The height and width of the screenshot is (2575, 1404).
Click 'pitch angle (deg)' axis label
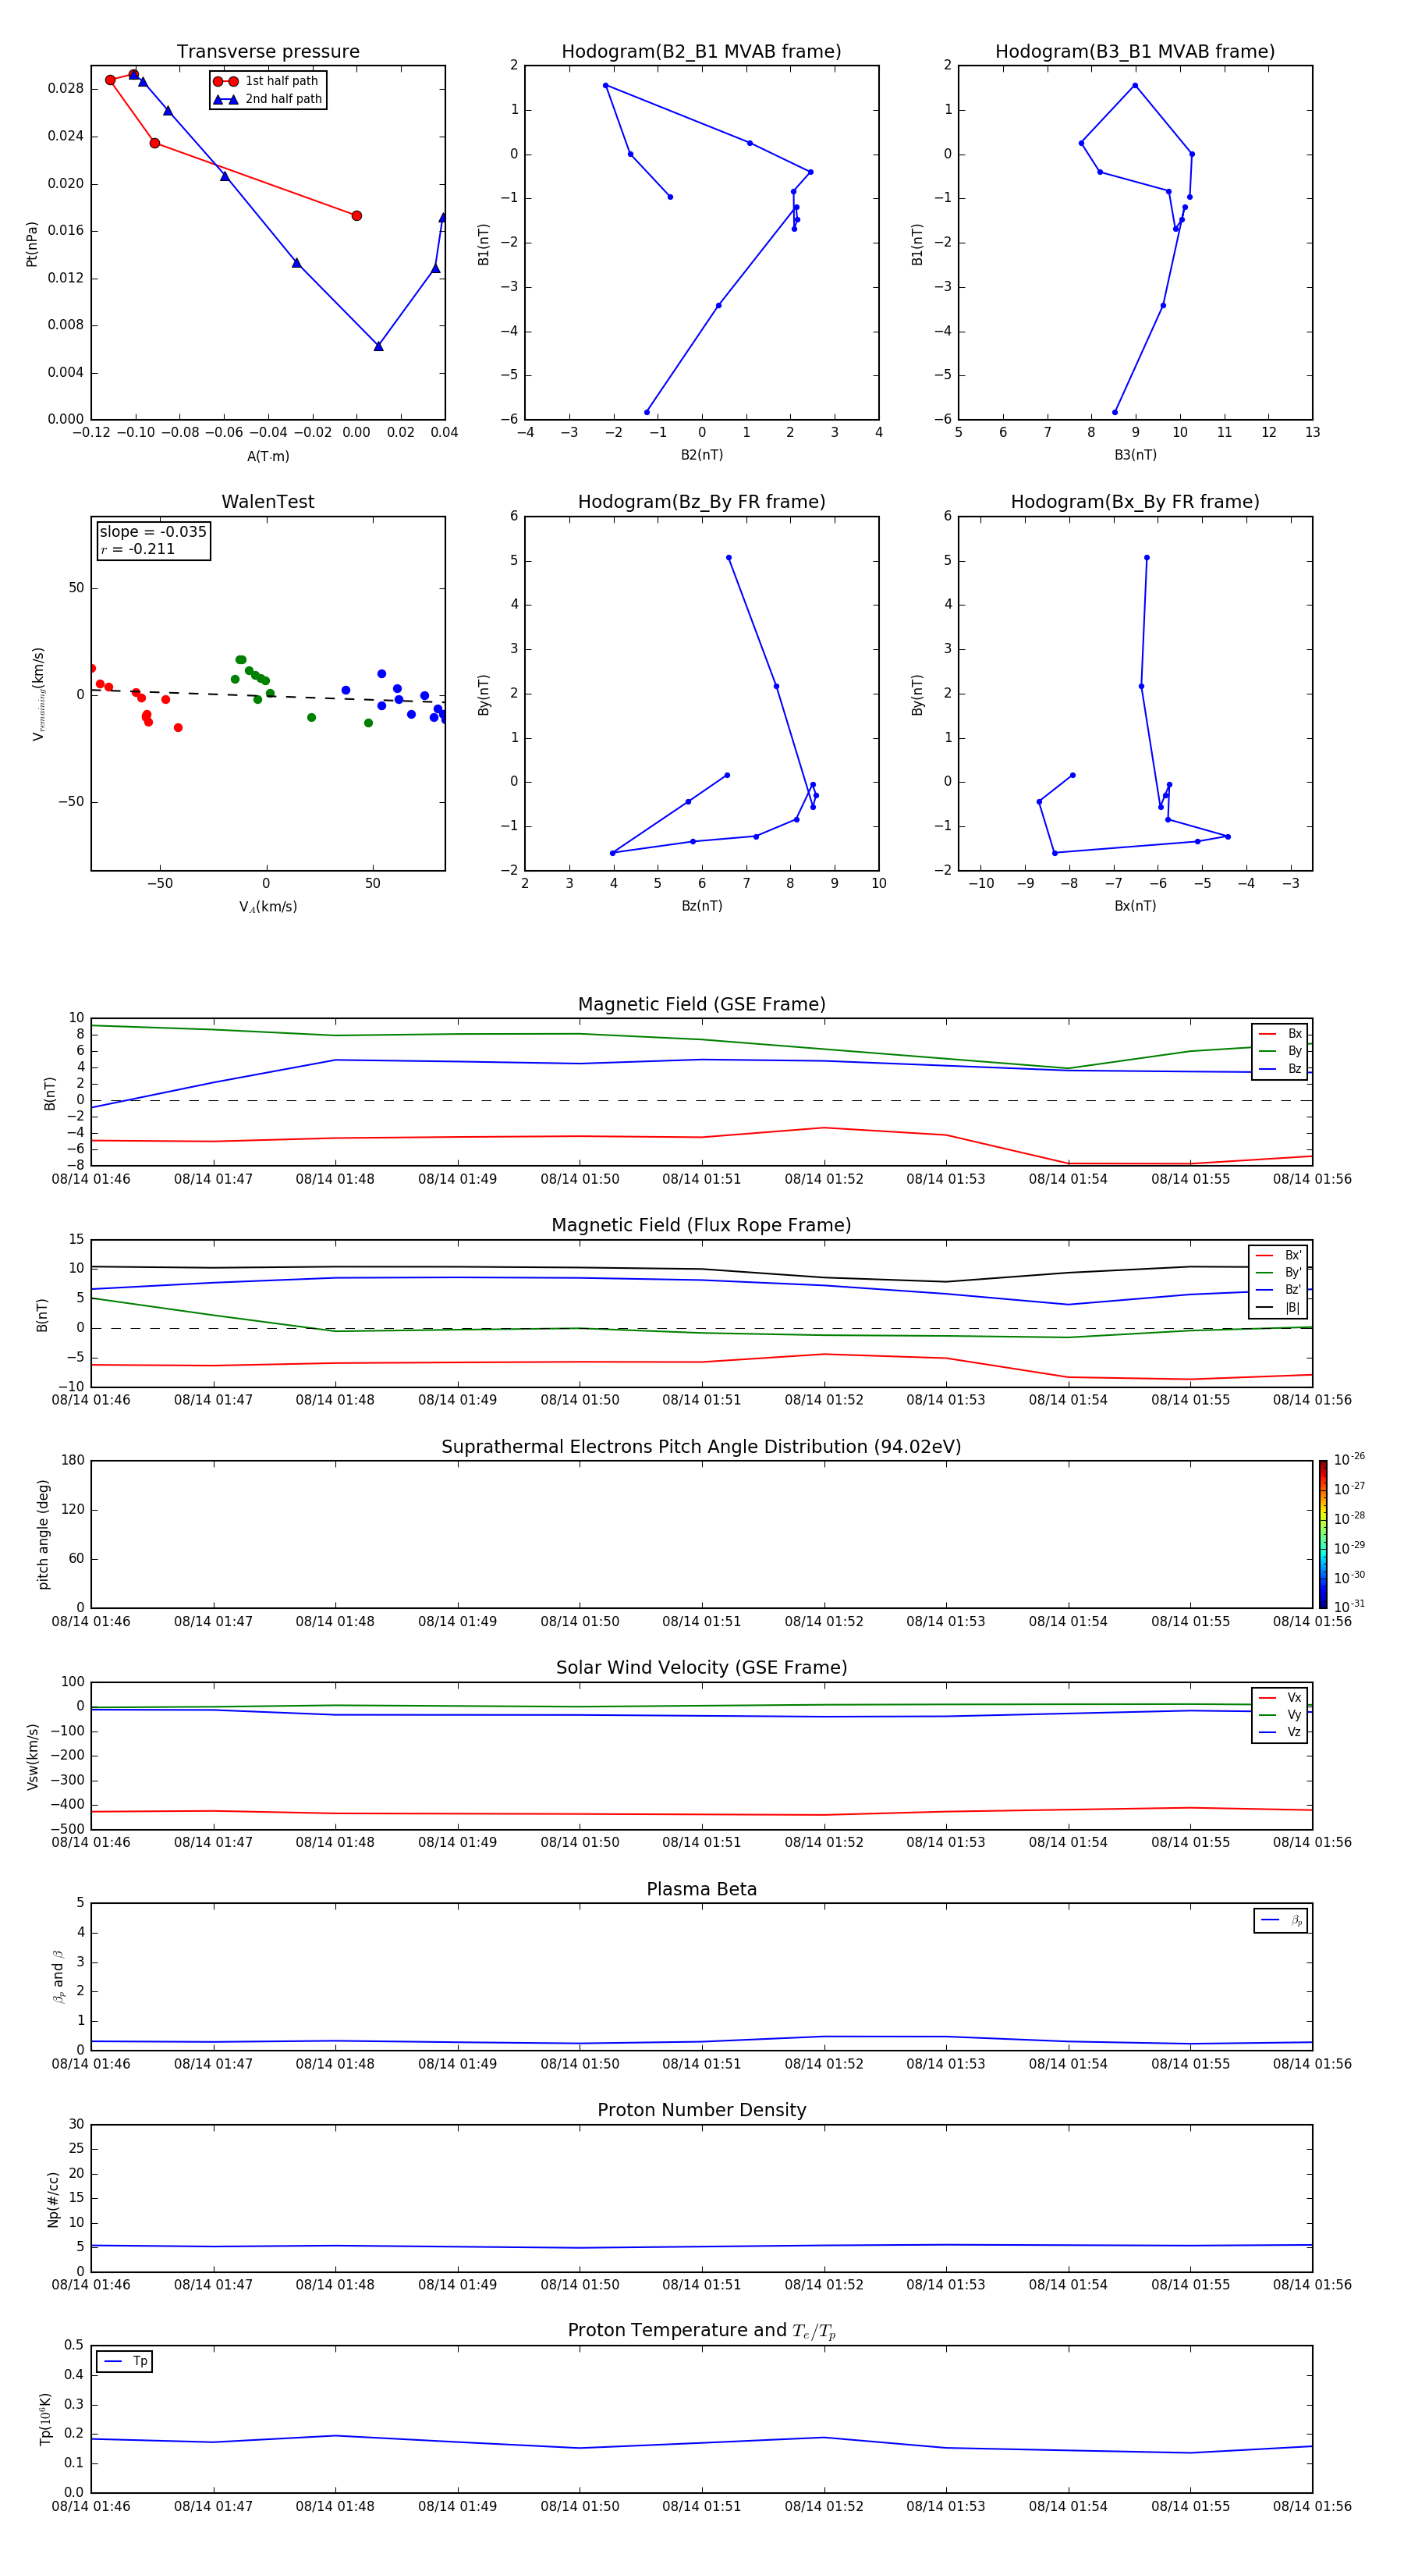point(43,1534)
